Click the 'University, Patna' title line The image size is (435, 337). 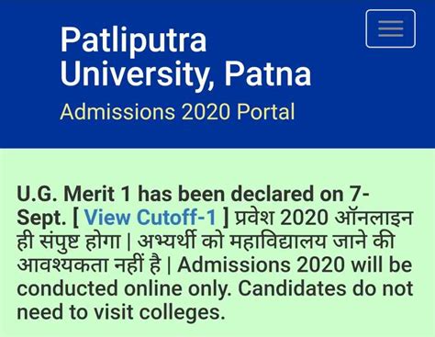coord(185,73)
